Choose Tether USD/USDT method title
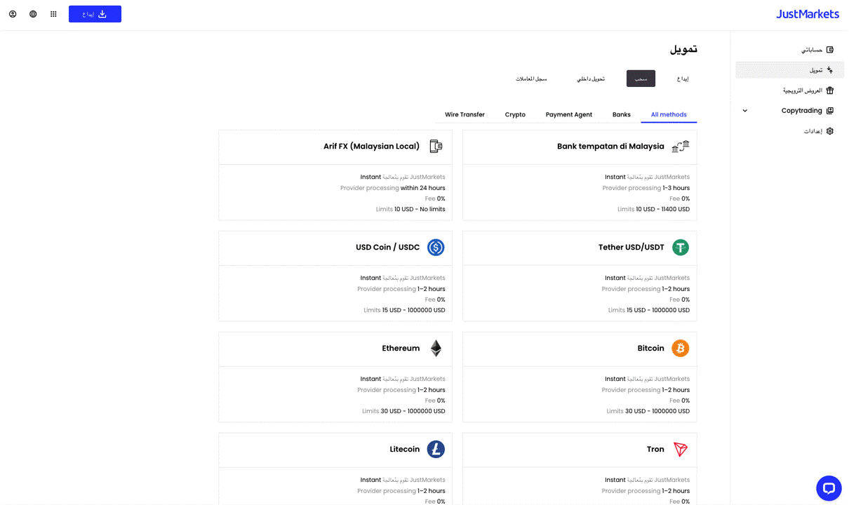 (631, 248)
